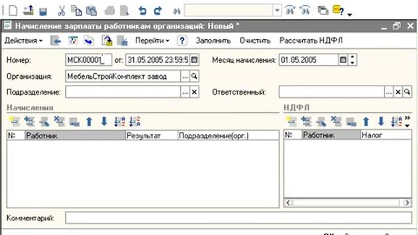This screenshot has width=418, height=235.
Task: Move Начисления row up with blue arrow
Action: (x=89, y=121)
